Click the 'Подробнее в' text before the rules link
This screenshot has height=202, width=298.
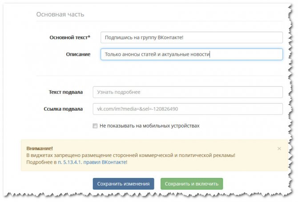tap(41, 162)
